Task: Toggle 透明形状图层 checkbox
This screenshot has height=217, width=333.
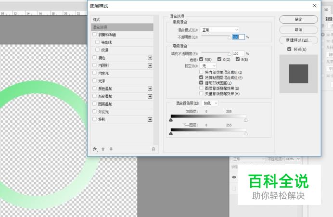Action: tap(201, 83)
